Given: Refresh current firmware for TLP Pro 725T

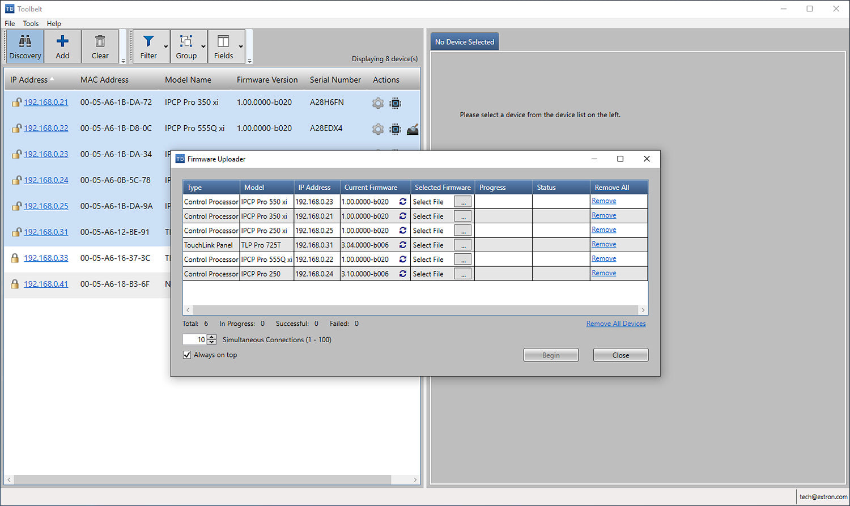Looking at the screenshot, I should (x=403, y=245).
